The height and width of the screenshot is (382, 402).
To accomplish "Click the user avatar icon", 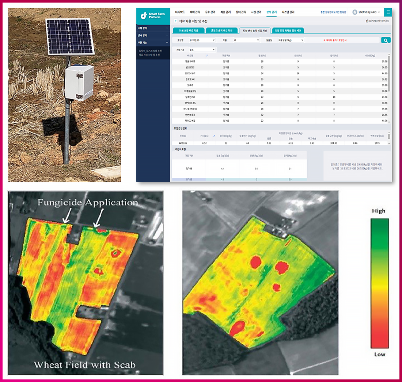I will [354, 12].
